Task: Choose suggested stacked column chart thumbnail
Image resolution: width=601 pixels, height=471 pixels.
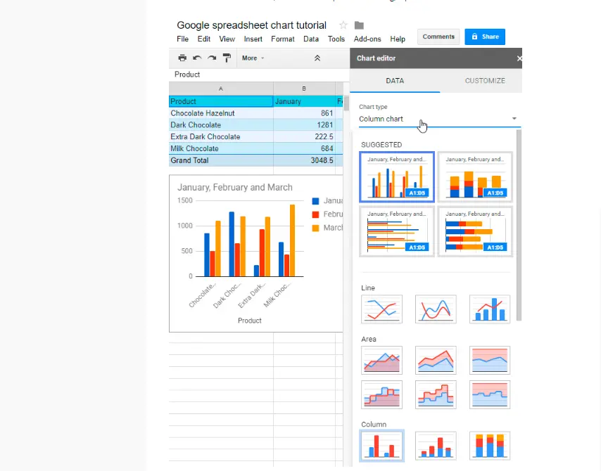Action: click(475, 177)
